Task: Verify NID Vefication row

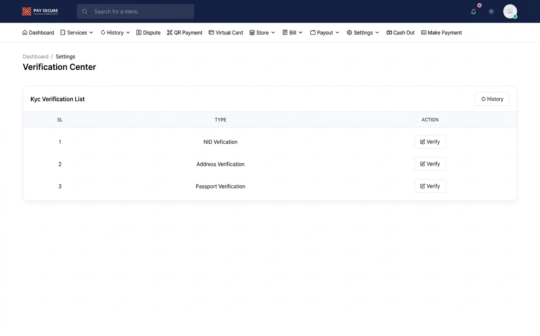Action: click(x=430, y=142)
